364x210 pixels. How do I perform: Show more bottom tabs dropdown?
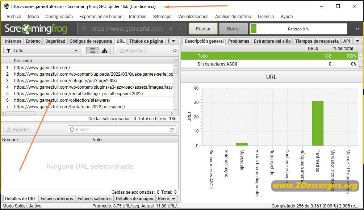coord(173,199)
